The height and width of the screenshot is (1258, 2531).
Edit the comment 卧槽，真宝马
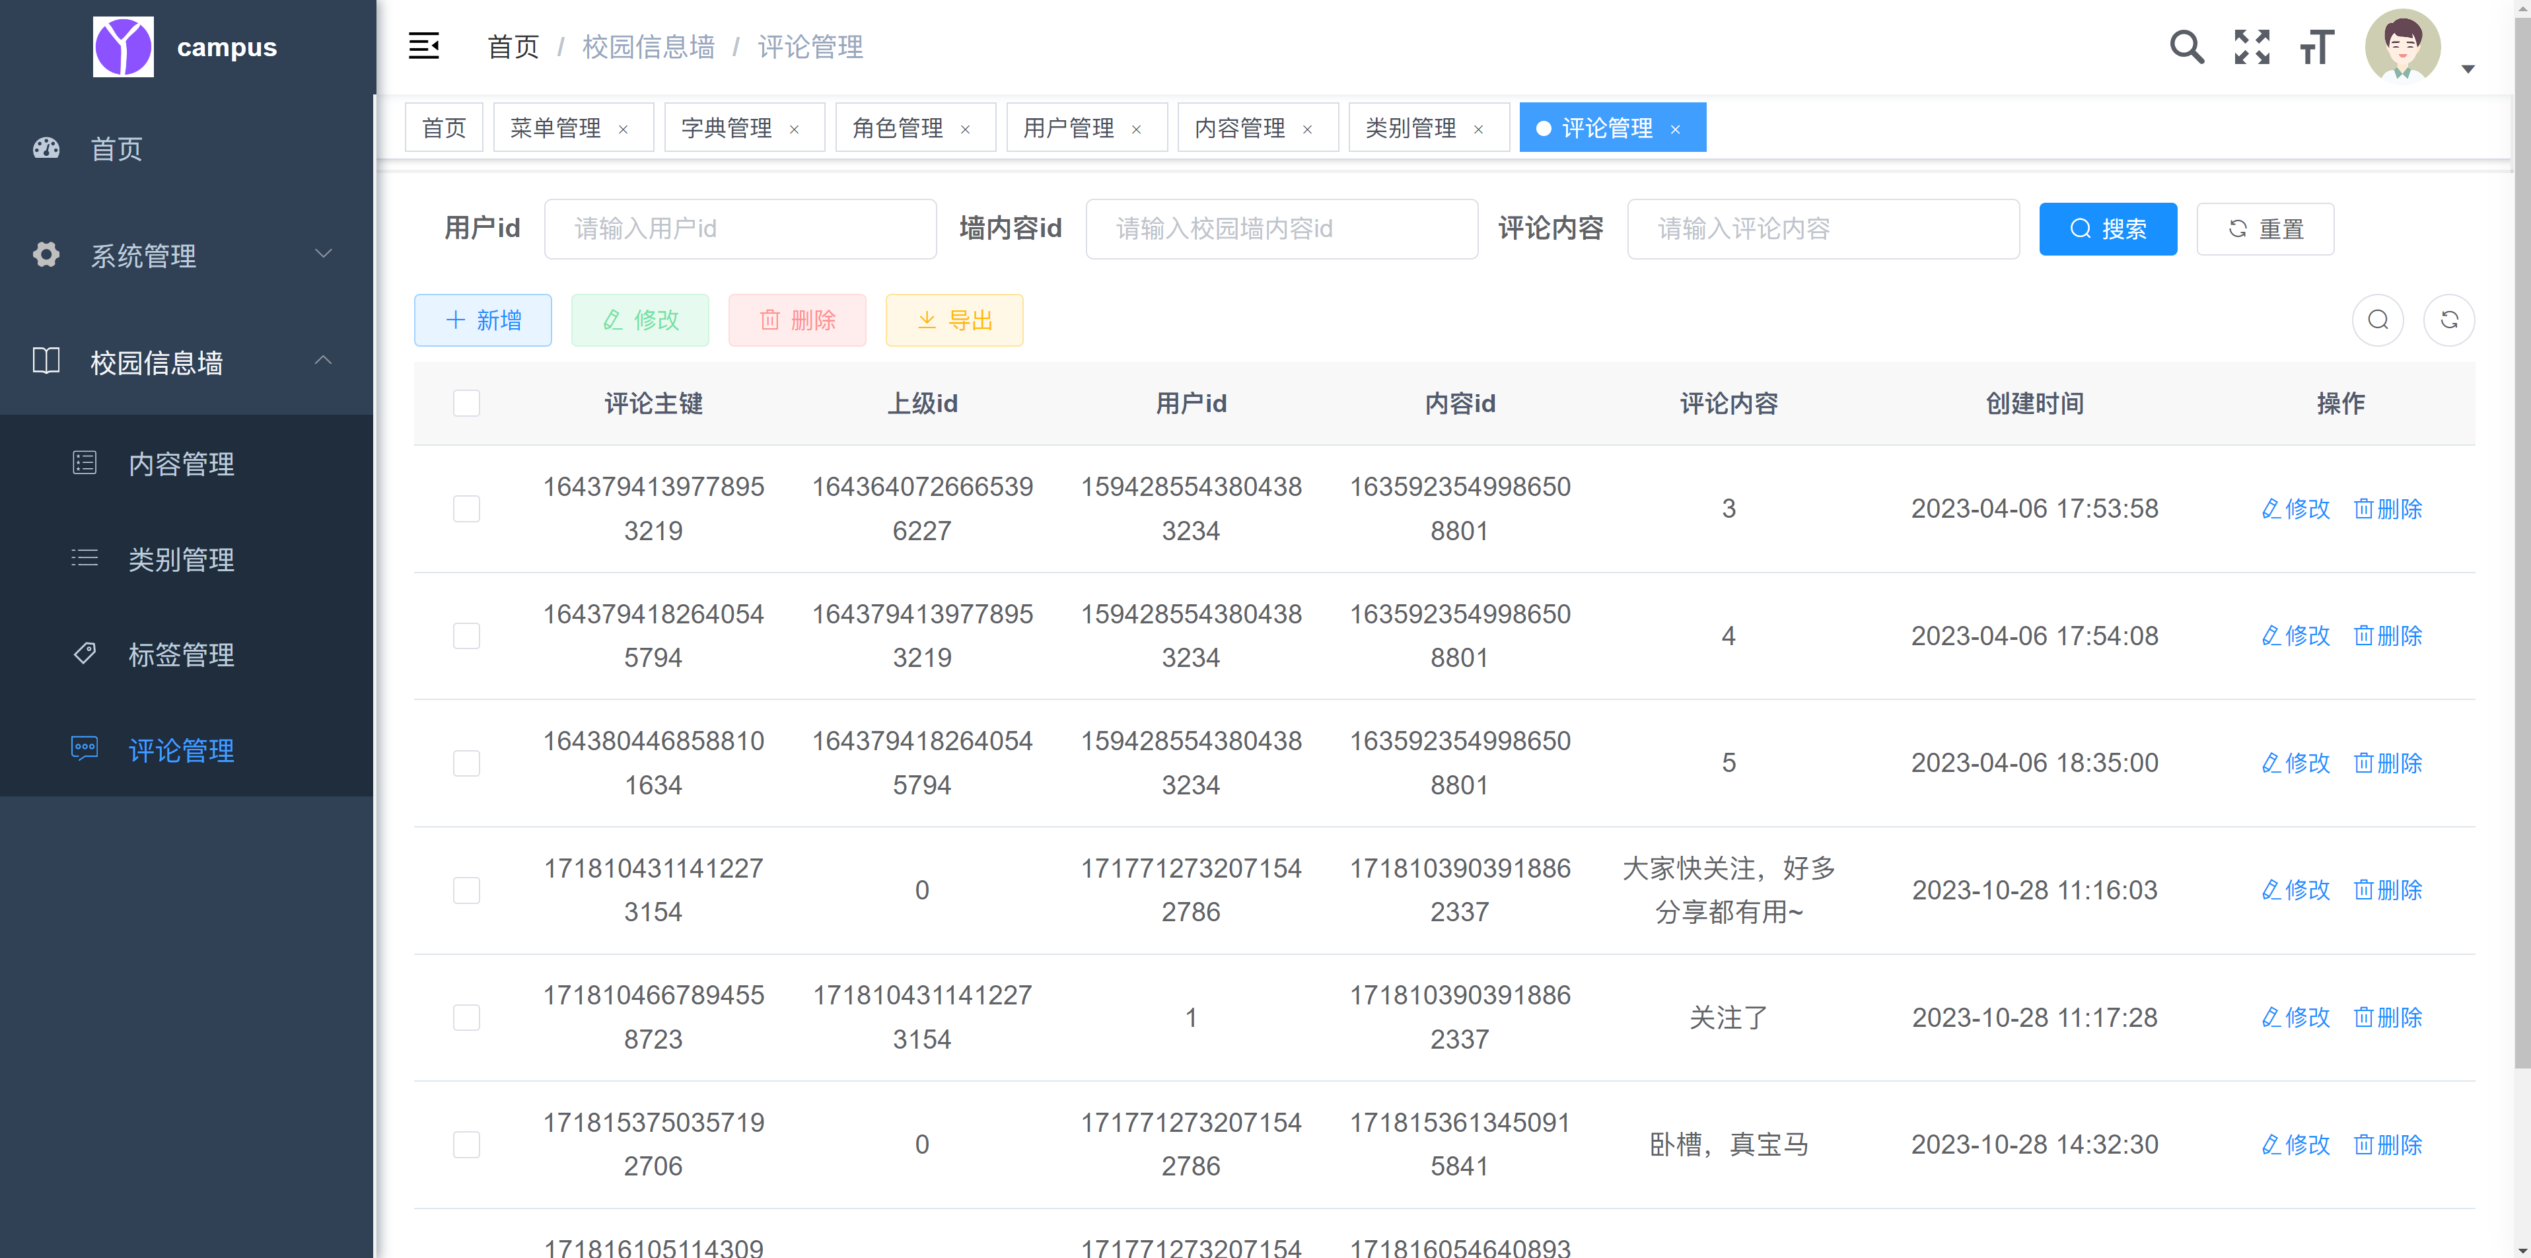pyautogui.click(x=2295, y=1144)
